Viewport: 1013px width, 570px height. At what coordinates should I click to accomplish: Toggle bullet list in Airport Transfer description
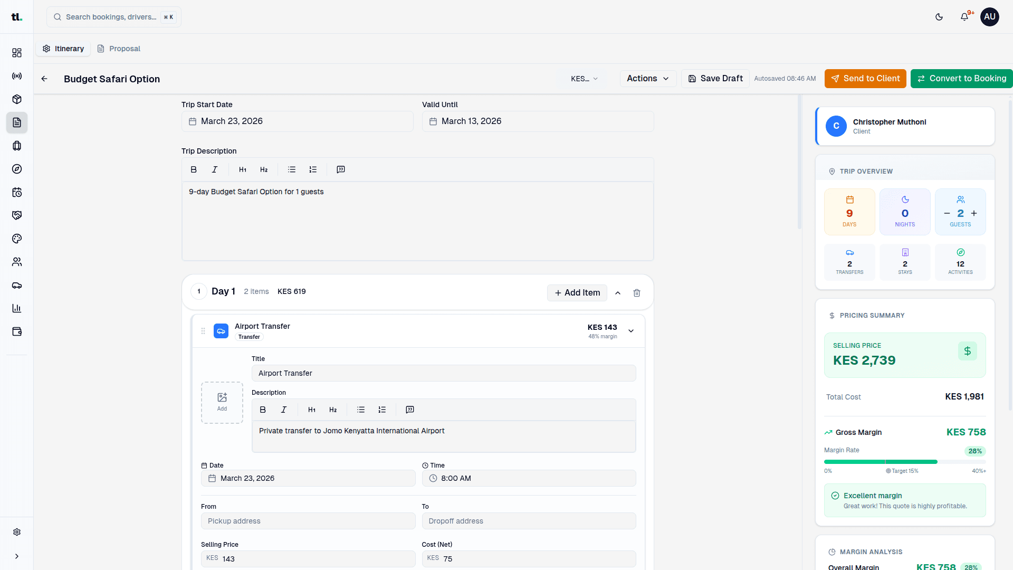(361, 410)
